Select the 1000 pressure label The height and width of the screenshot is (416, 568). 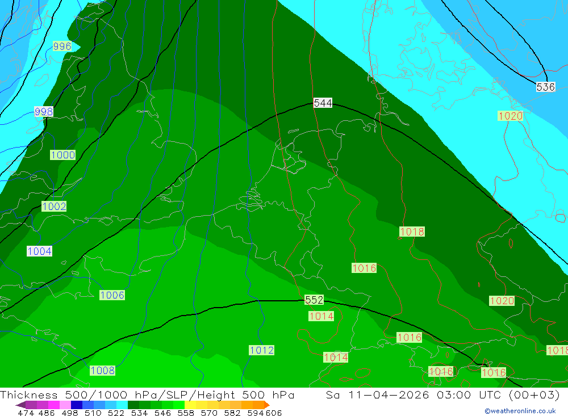point(63,155)
